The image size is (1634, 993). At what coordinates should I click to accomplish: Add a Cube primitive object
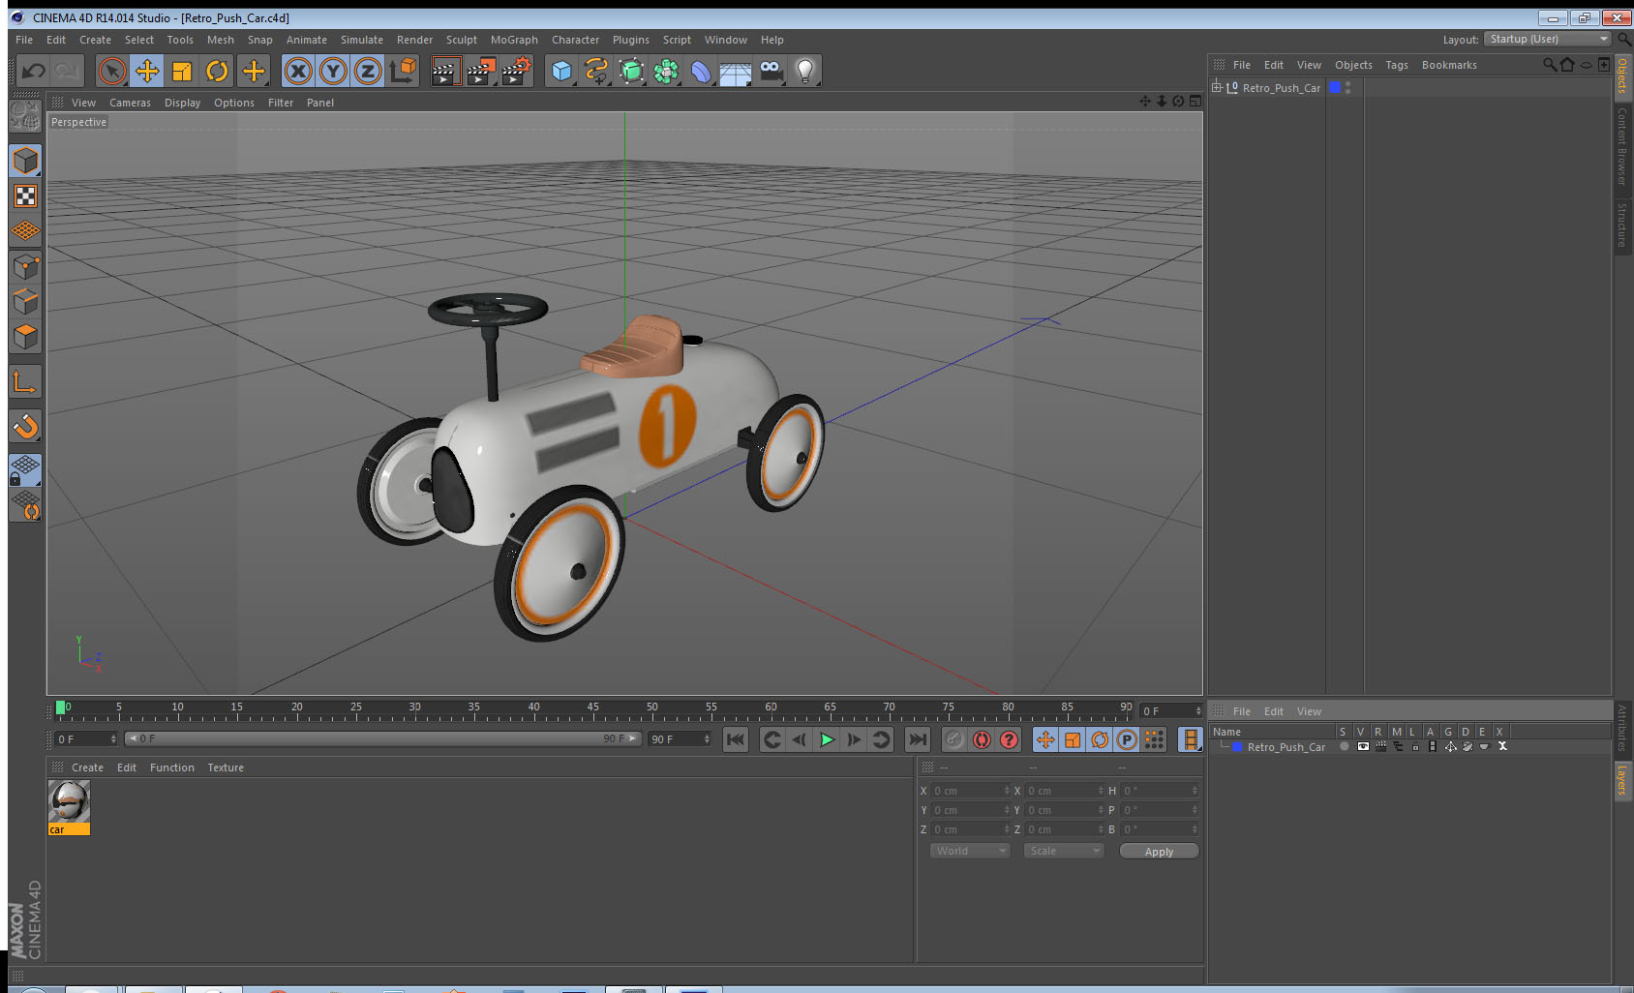tap(561, 71)
